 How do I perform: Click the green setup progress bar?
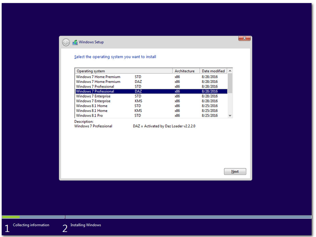point(11,217)
